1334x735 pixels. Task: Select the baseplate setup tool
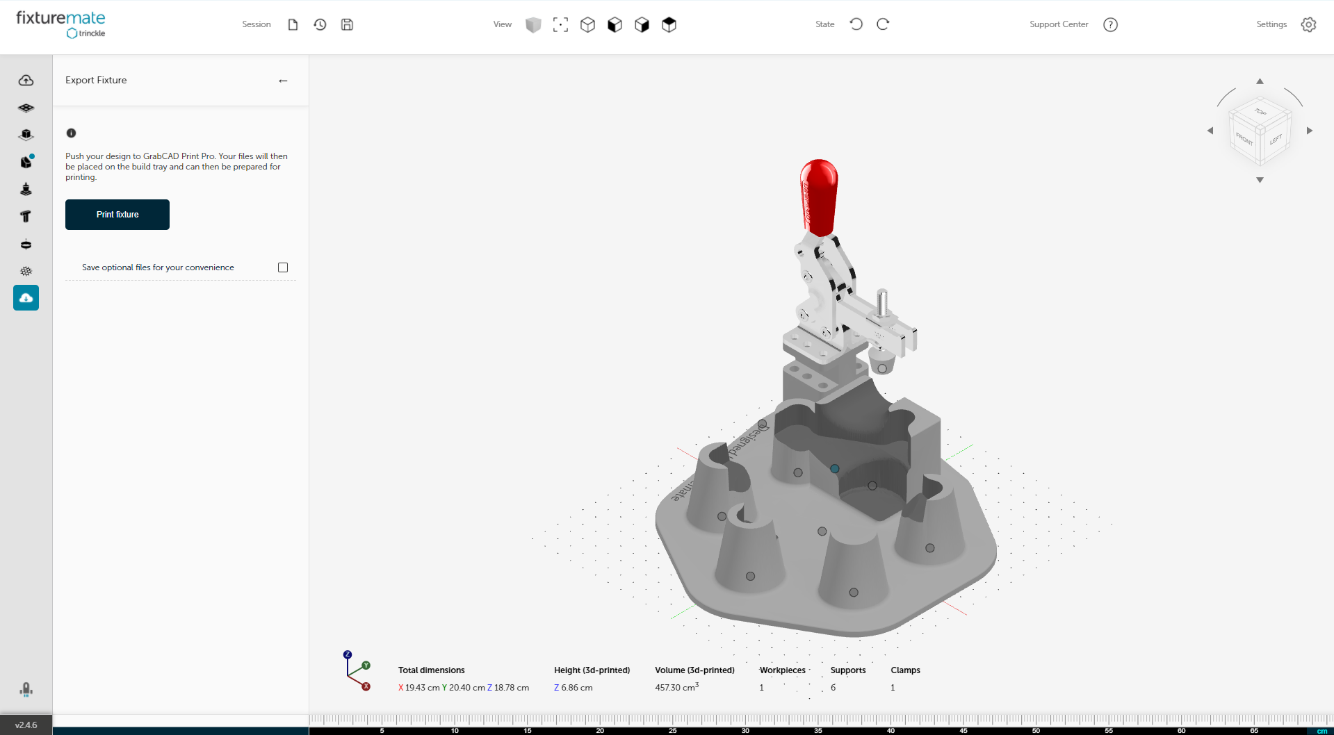(26, 108)
